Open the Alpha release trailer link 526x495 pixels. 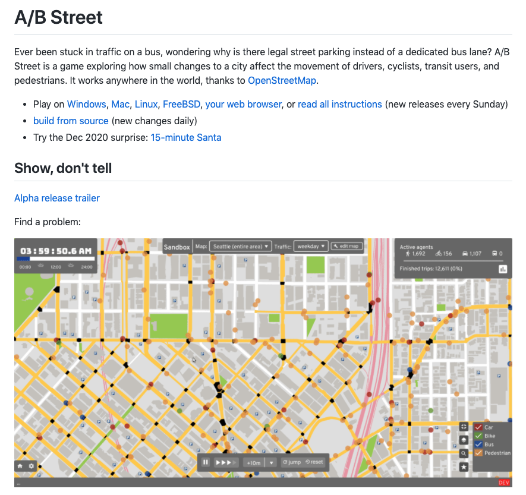point(57,198)
